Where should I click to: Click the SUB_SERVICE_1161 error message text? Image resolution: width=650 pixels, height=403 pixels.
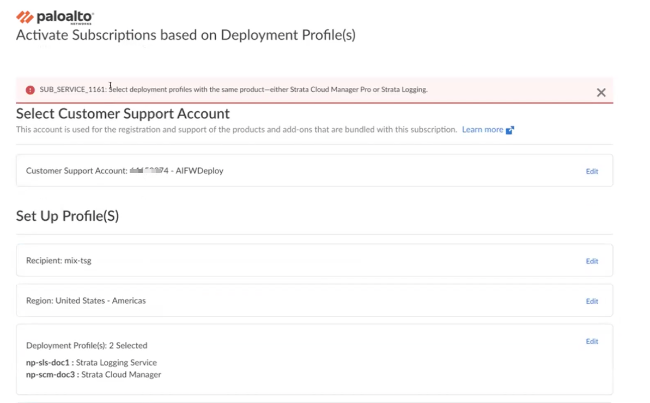[x=233, y=89]
